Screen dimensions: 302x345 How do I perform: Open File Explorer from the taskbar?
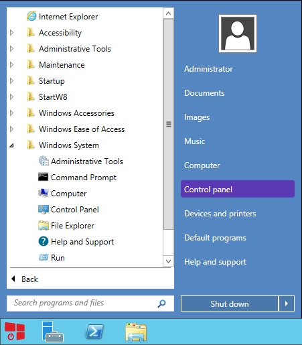click(136, 332)
